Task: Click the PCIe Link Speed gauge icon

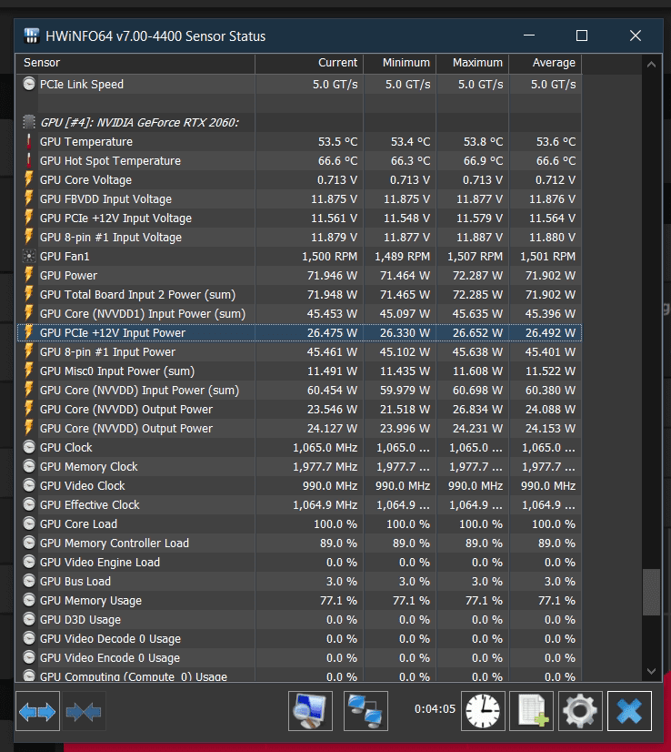Action: point(29,84)
